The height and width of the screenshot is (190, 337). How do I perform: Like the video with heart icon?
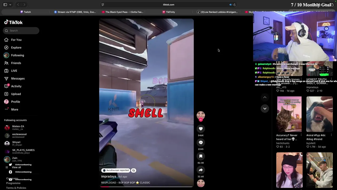(201, 129)
